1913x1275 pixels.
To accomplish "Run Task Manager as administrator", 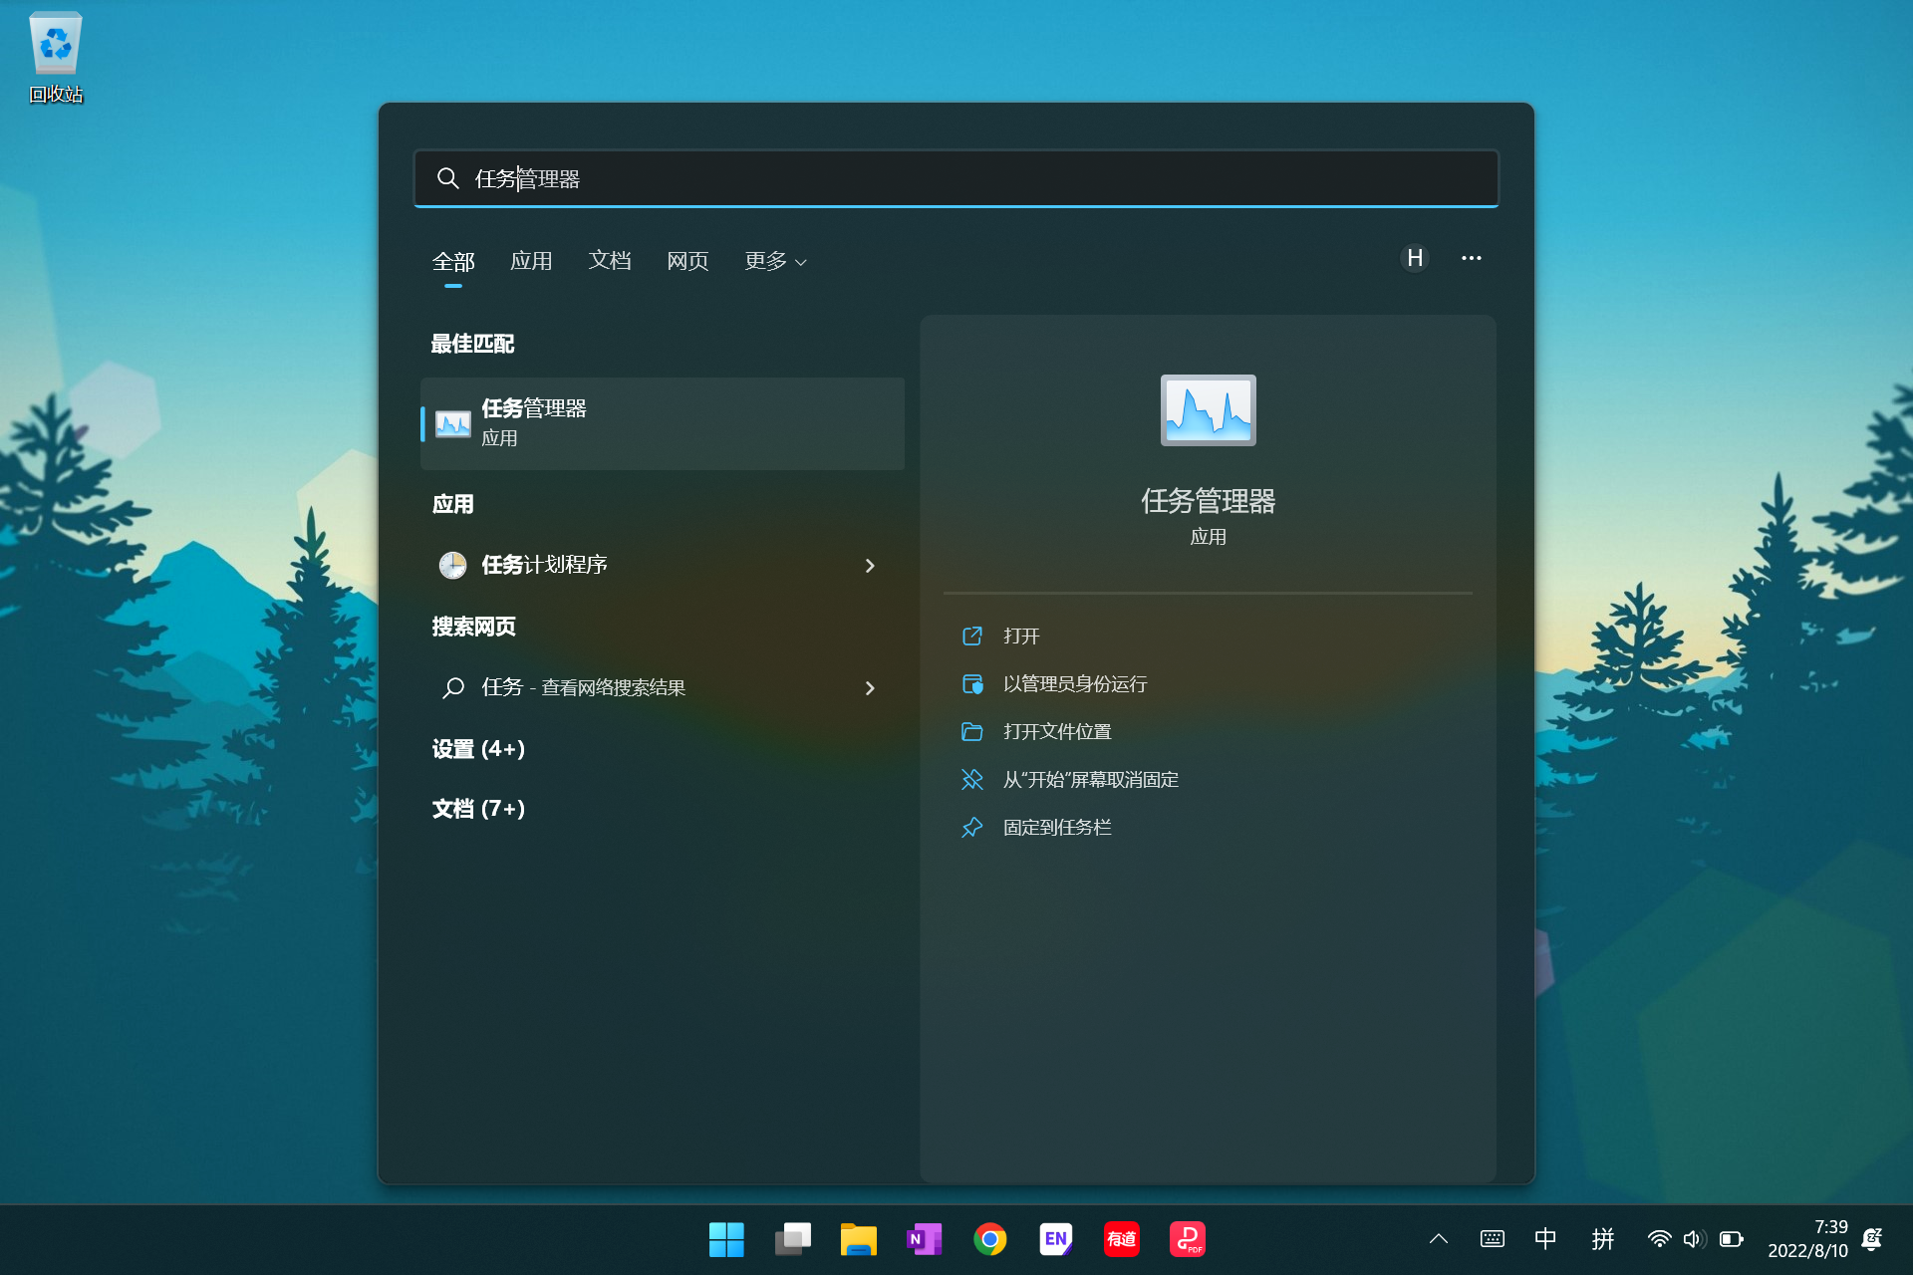I will 1074,683.
